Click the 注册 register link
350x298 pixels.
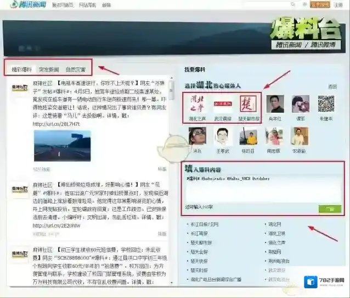coord(338,5)
